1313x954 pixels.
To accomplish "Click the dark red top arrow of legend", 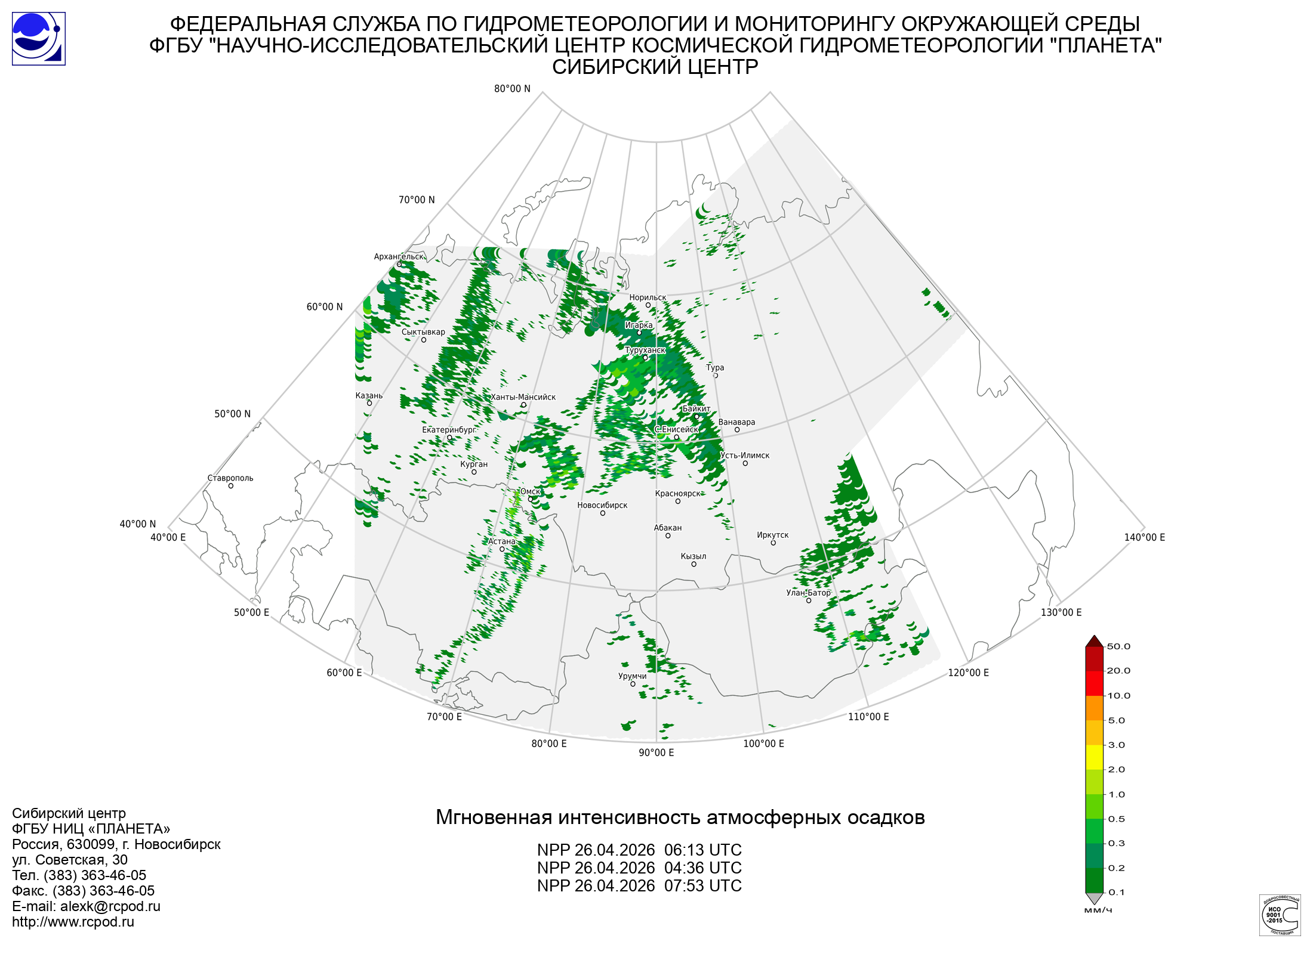I will [1094, 642].
